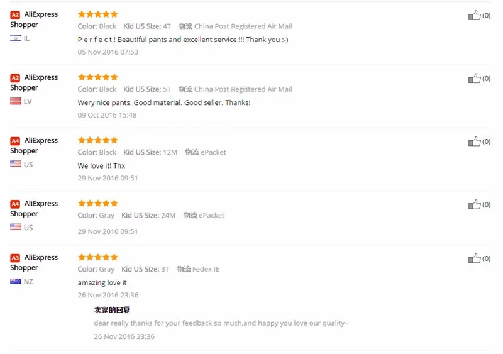This screenshot has width=503, height=354.
Task: Click the A2 badge of the IL shopper
Action: [x=15, y=14]
